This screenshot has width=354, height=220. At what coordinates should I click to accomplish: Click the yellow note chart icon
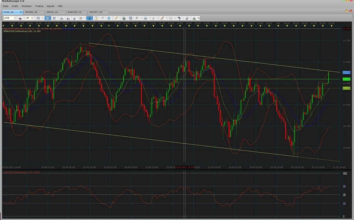point(96,18)
